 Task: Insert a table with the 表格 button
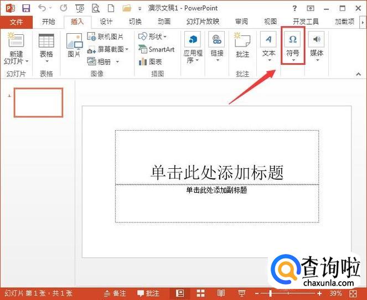46,48
